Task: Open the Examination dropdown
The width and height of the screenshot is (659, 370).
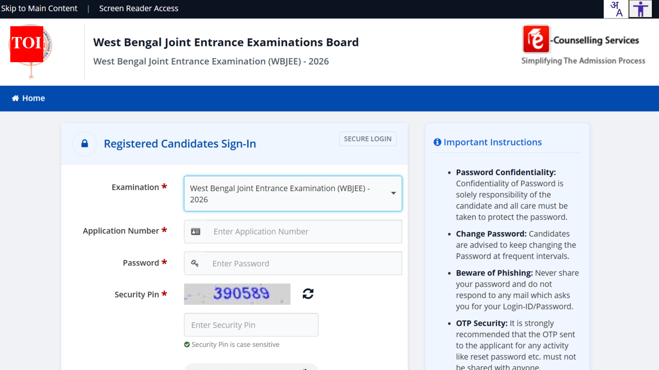Action: click(x=292, y=194)
